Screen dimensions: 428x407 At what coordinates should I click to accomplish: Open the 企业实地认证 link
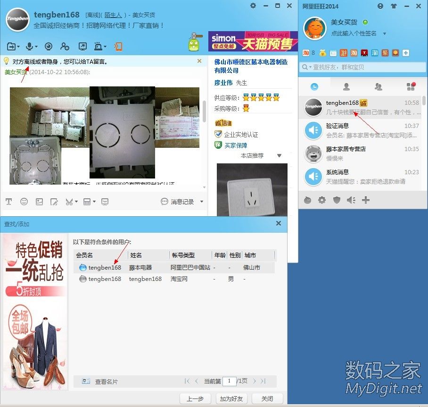(241, 135)
